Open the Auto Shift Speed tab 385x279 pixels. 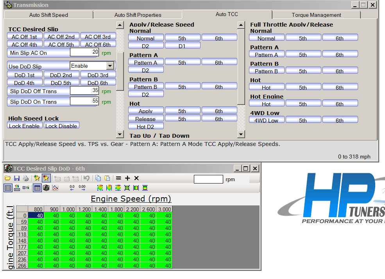click(48, 15)
